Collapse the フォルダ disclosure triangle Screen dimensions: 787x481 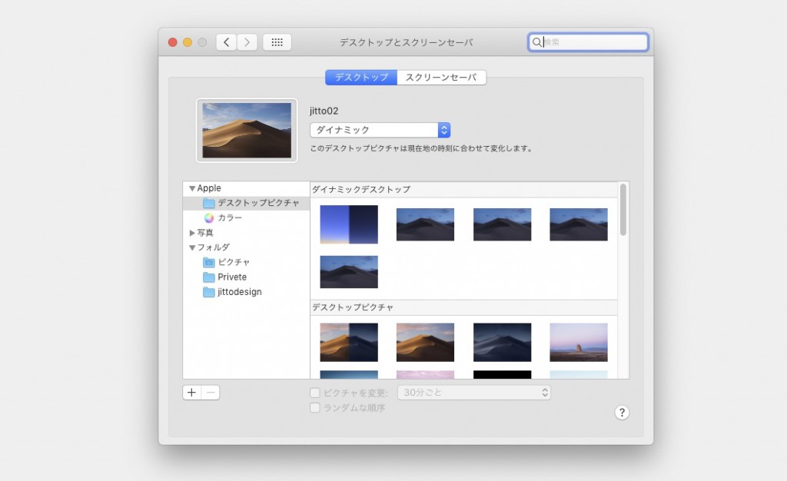[191, 247]
